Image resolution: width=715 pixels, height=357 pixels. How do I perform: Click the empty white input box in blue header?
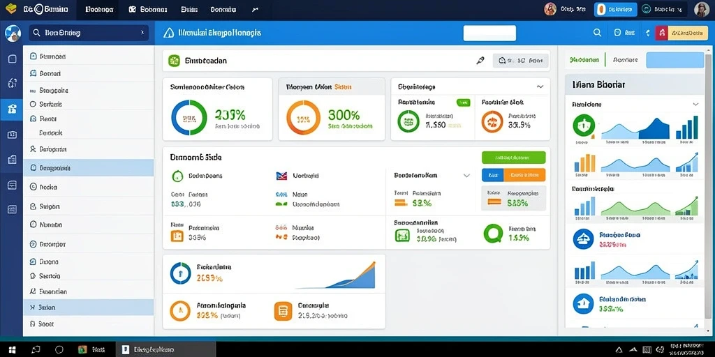click(x=489, y=33)
